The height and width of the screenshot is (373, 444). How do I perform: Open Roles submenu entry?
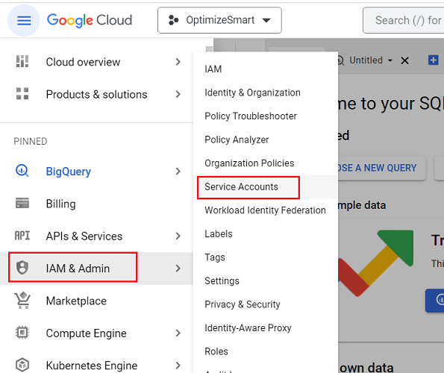[266, 351]
